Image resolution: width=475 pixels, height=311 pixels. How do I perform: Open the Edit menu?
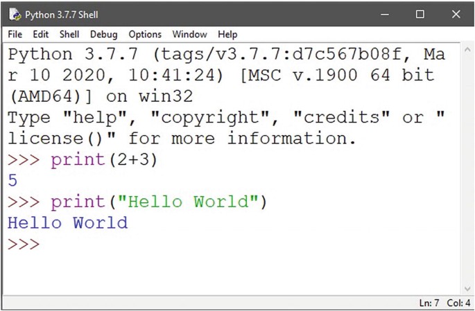click(40, 34)
